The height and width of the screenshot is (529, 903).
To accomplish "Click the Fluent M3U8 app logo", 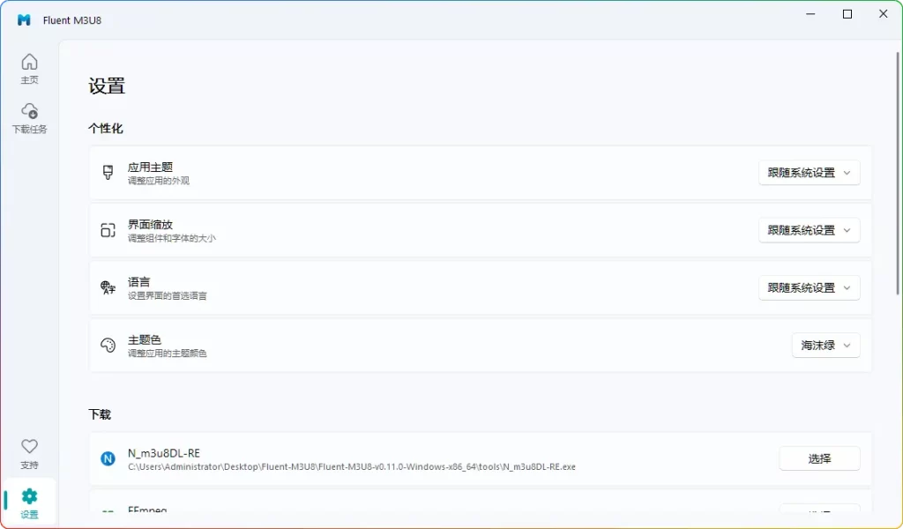I will (24, 20).
